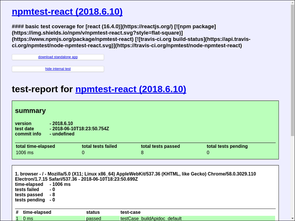Select the total tests pending value 0
This screenshot has height=221, width=295.
tap(208, 153)
